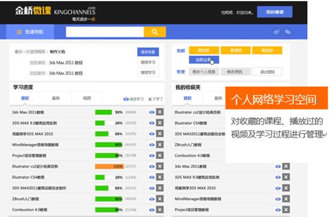Click view icon for MindManager思维导图教程 in favorites

[x=278, y=199]
